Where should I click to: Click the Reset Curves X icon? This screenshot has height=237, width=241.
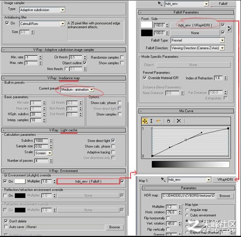[x=178, y=121]
